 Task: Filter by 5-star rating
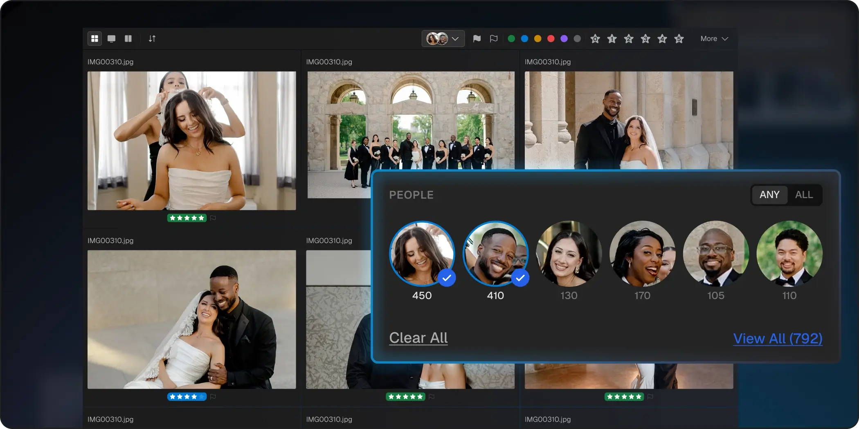tap(679, 39)
